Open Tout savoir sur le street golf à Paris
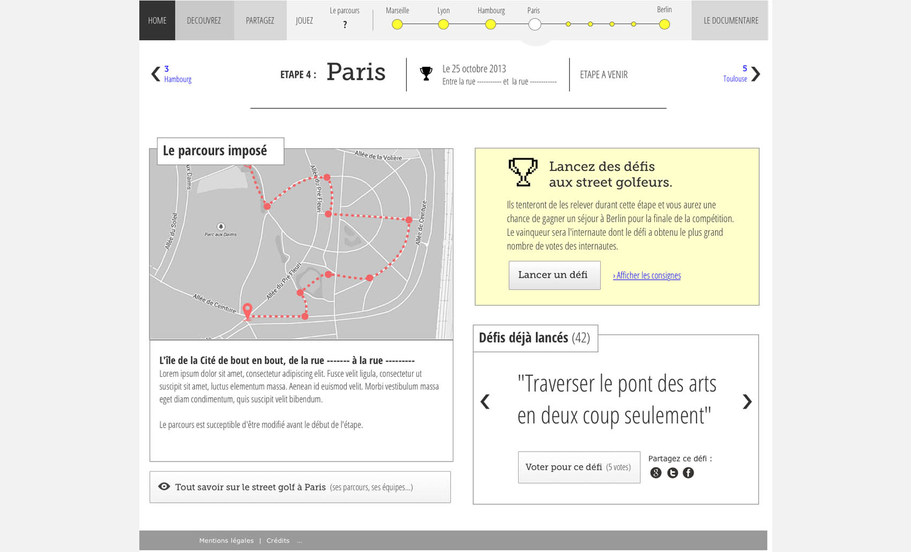911x552 pixels. coord(300,487)
